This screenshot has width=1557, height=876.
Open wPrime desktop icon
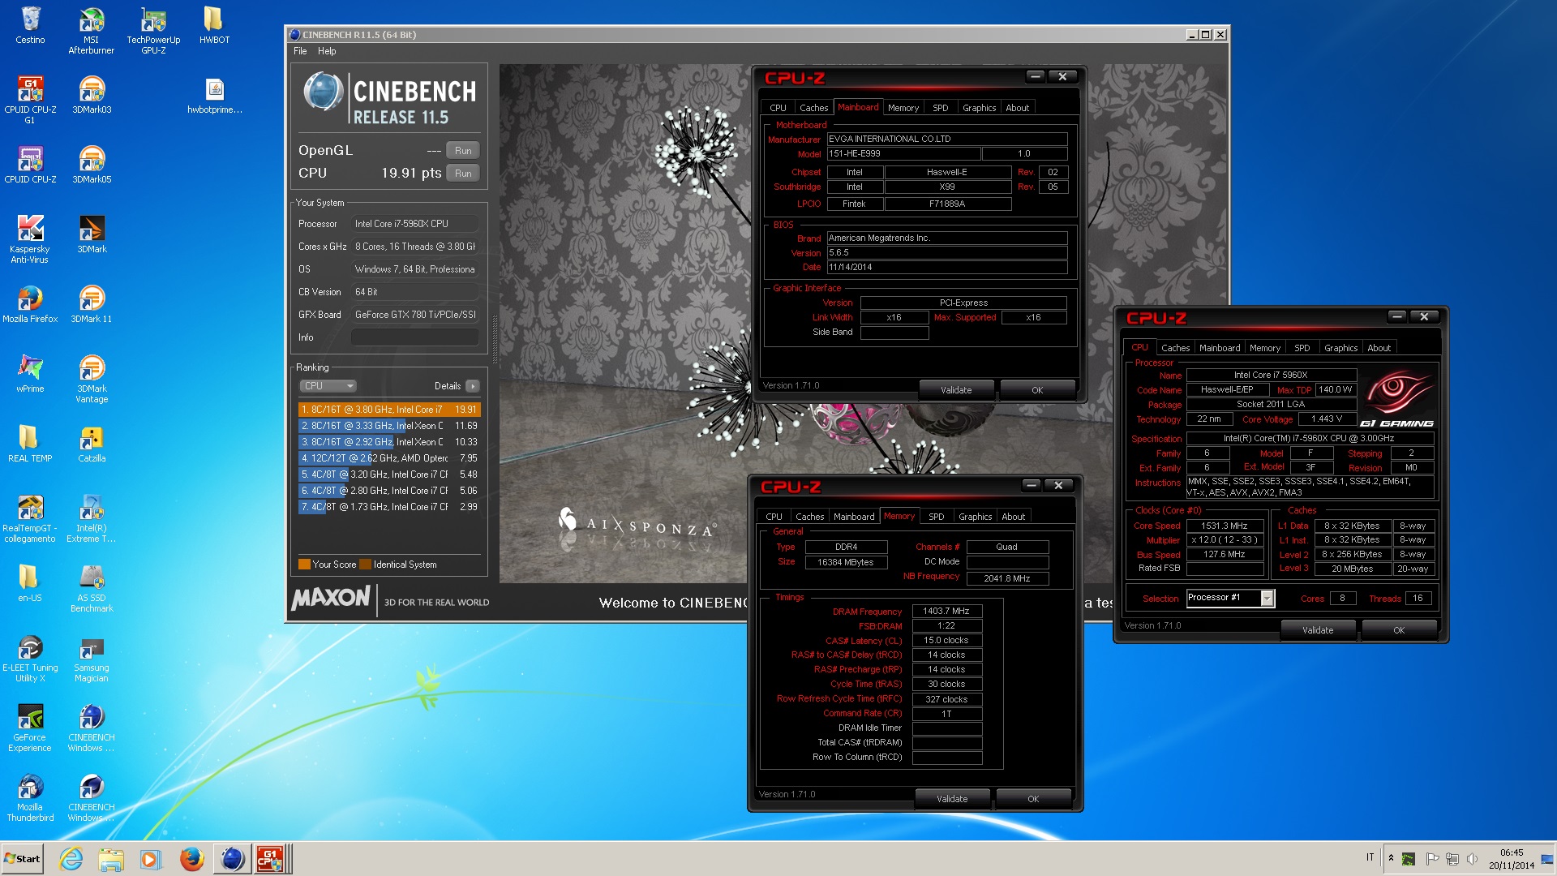coord(30,375)
